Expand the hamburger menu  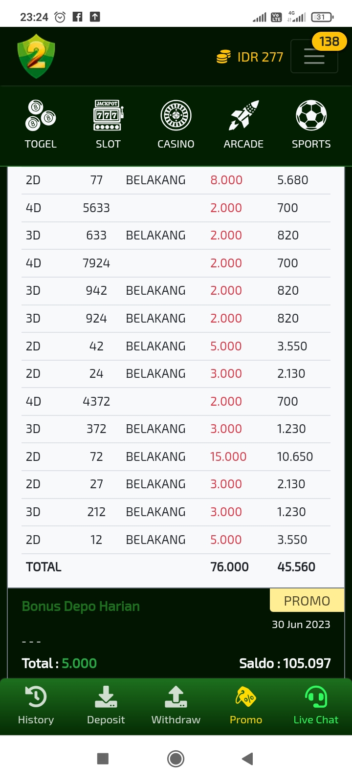[x=314, y=57]
